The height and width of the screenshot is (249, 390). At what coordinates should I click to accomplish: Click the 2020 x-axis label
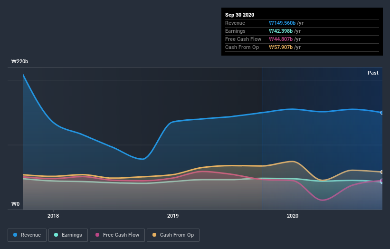(293, 216)
